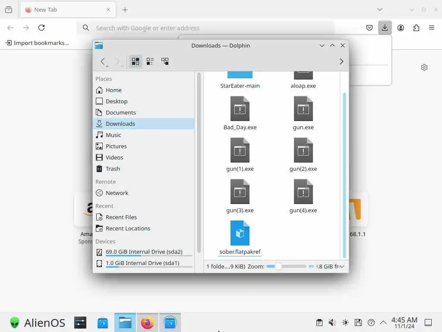Click Import bookmarks link in Firefox
The image size is (442, 332).
click(38, 43)
